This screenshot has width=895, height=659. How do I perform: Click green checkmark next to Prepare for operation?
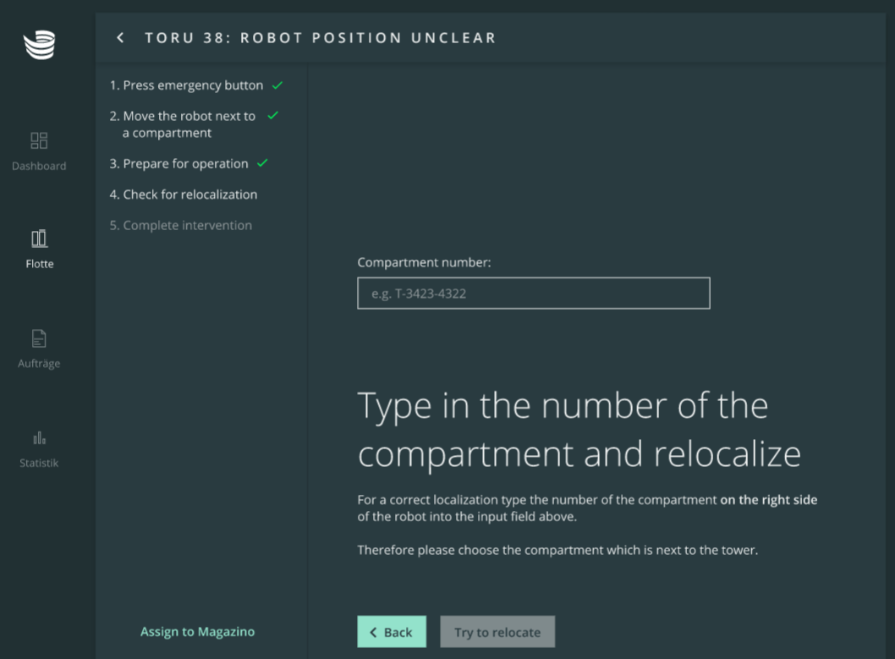tap(262, 163)
